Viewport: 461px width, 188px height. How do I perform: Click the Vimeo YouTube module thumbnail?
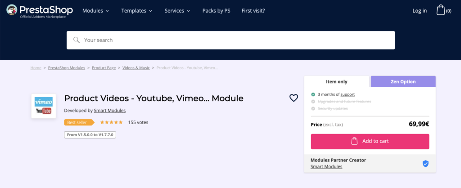tap(44, 106)
